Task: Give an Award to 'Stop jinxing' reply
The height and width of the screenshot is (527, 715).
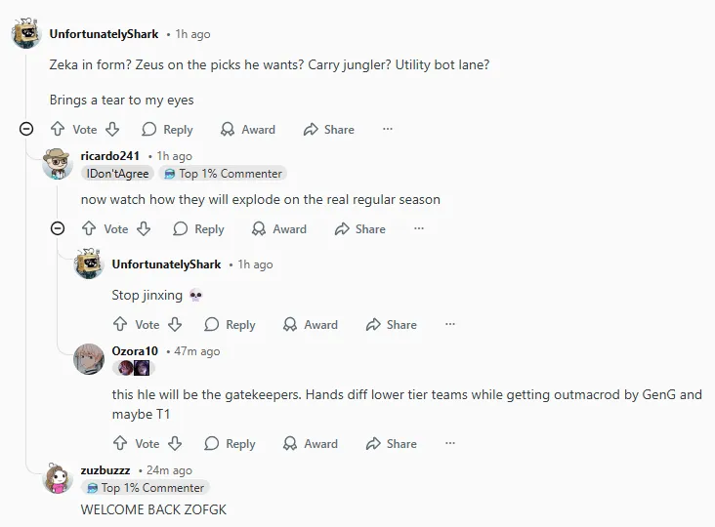Action: click(x=310, y=324)
